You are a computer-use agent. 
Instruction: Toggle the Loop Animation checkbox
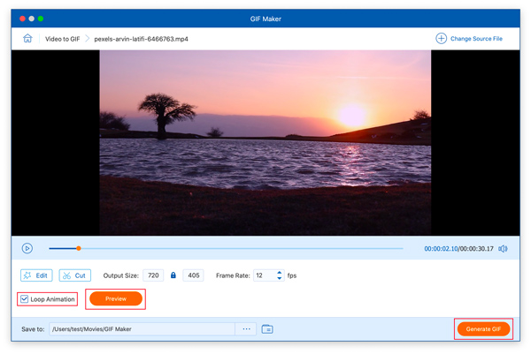25,299
